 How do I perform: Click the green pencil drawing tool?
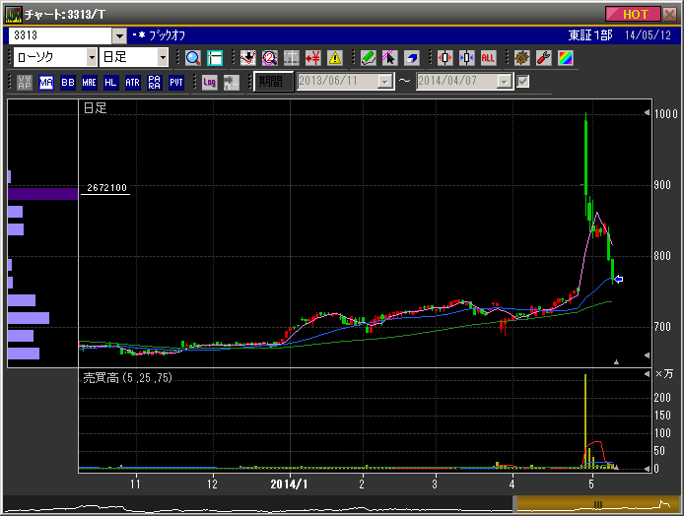click(369, 58)
